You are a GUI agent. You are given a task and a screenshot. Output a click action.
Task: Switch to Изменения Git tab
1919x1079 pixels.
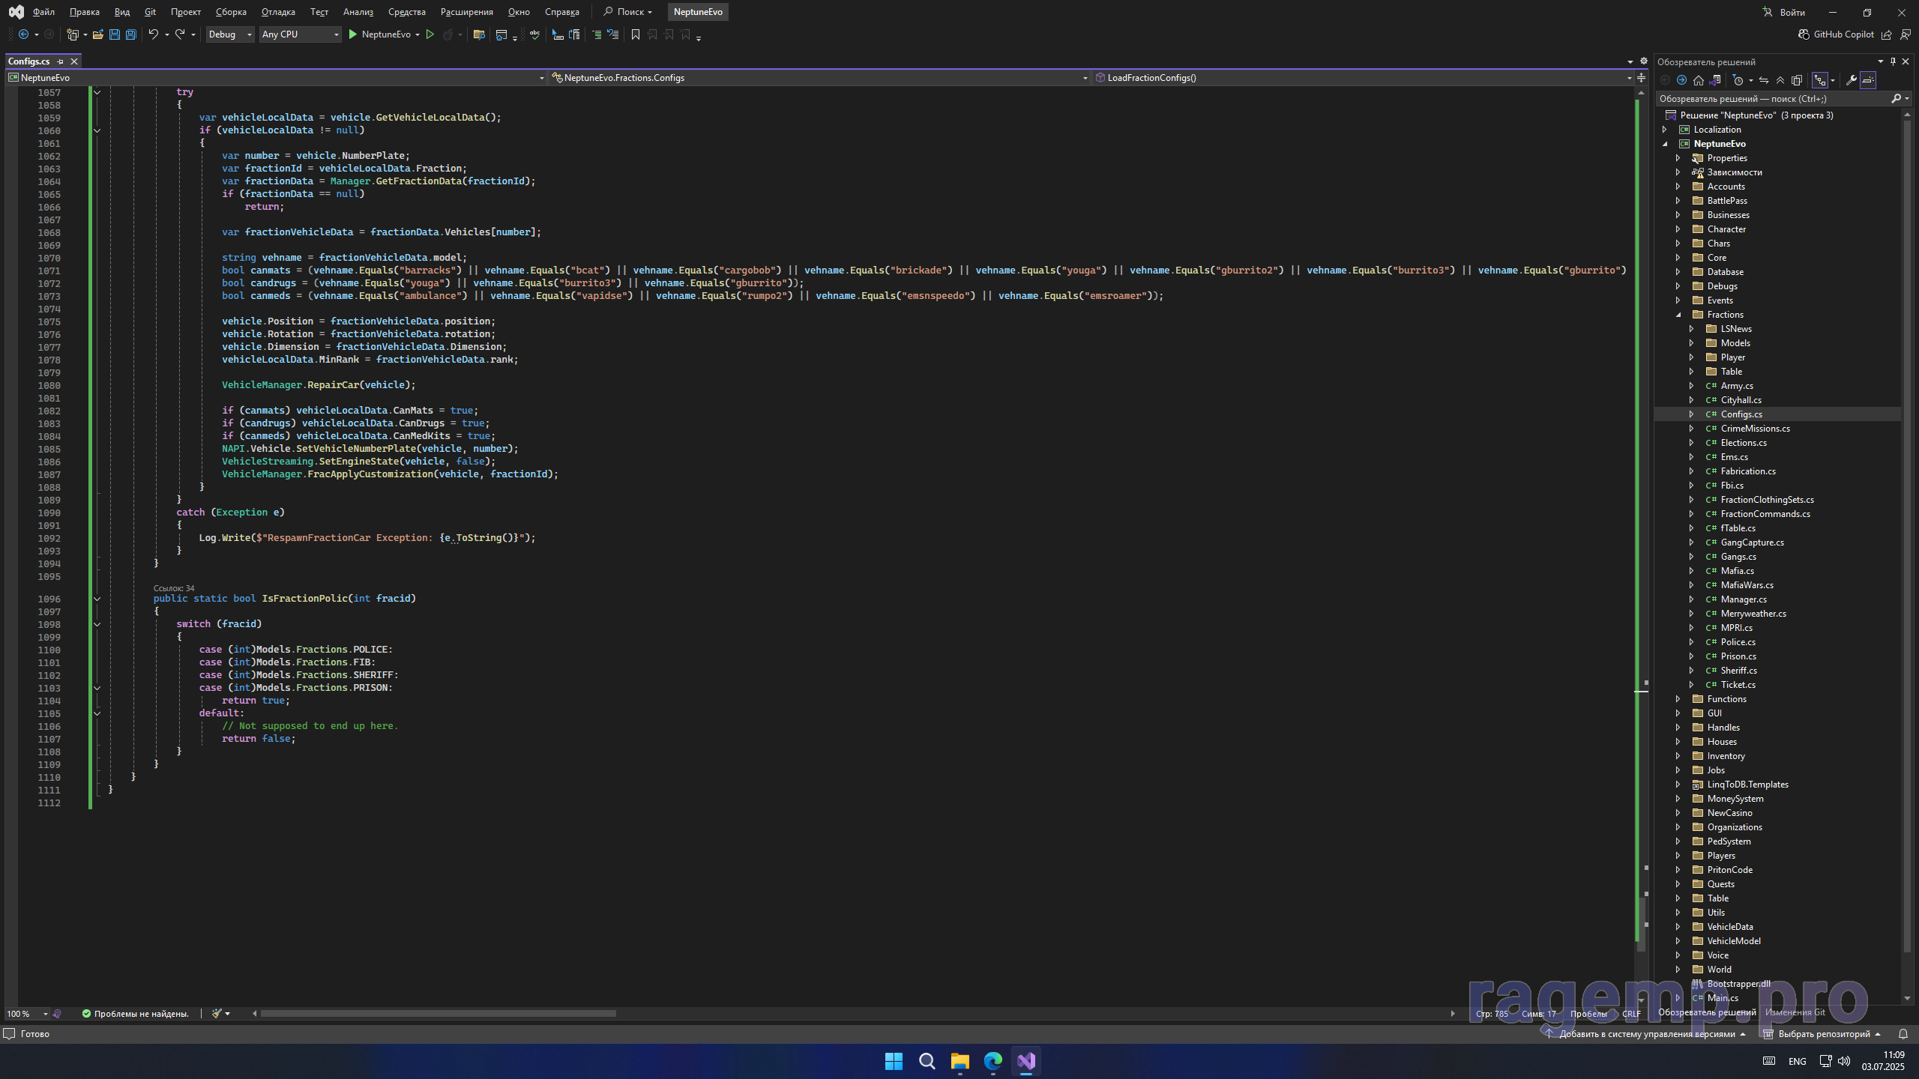coord(1795,1012)
